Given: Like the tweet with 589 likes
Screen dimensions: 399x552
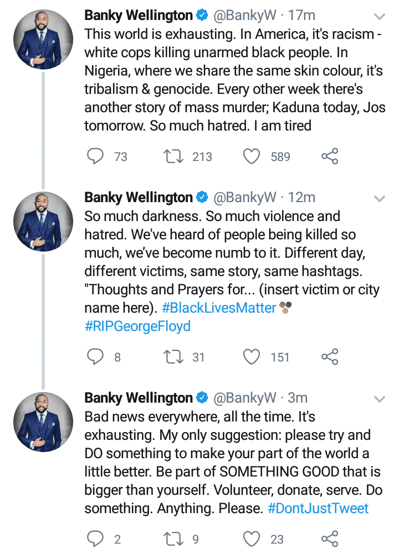Looking at the screenshot, I should pos(252,157).
